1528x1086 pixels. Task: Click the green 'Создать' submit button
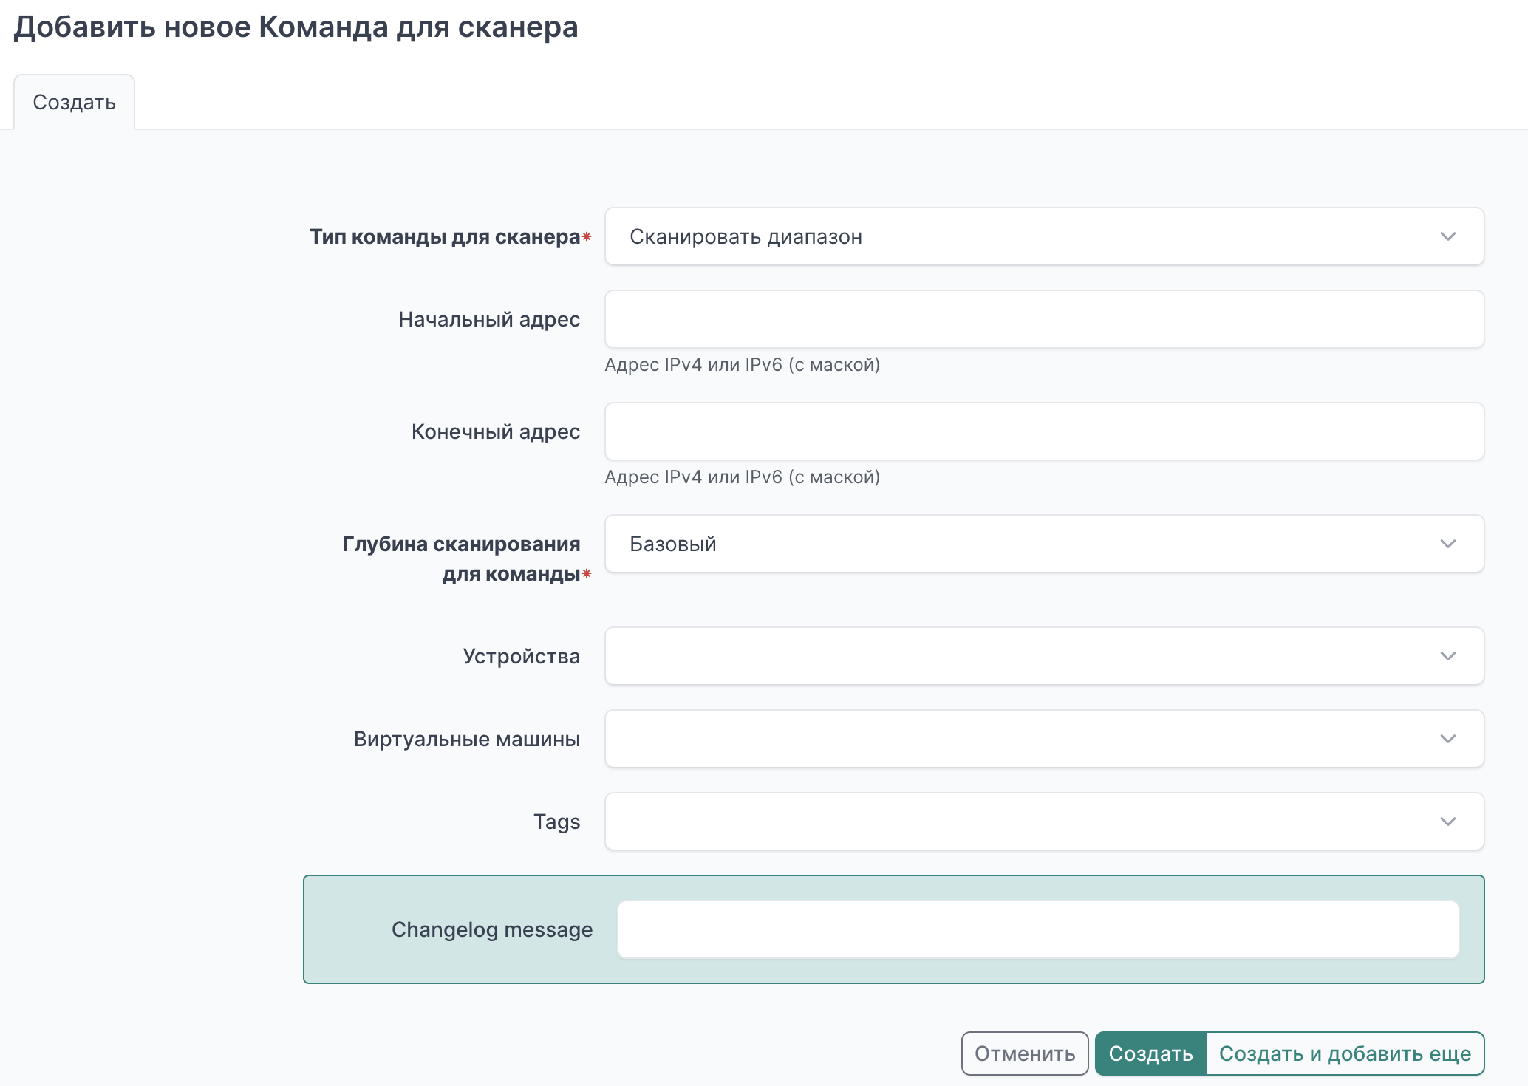[x=1150, y=1053]
